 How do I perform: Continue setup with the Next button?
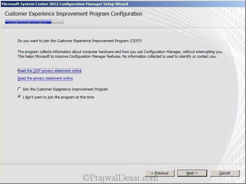192,173
